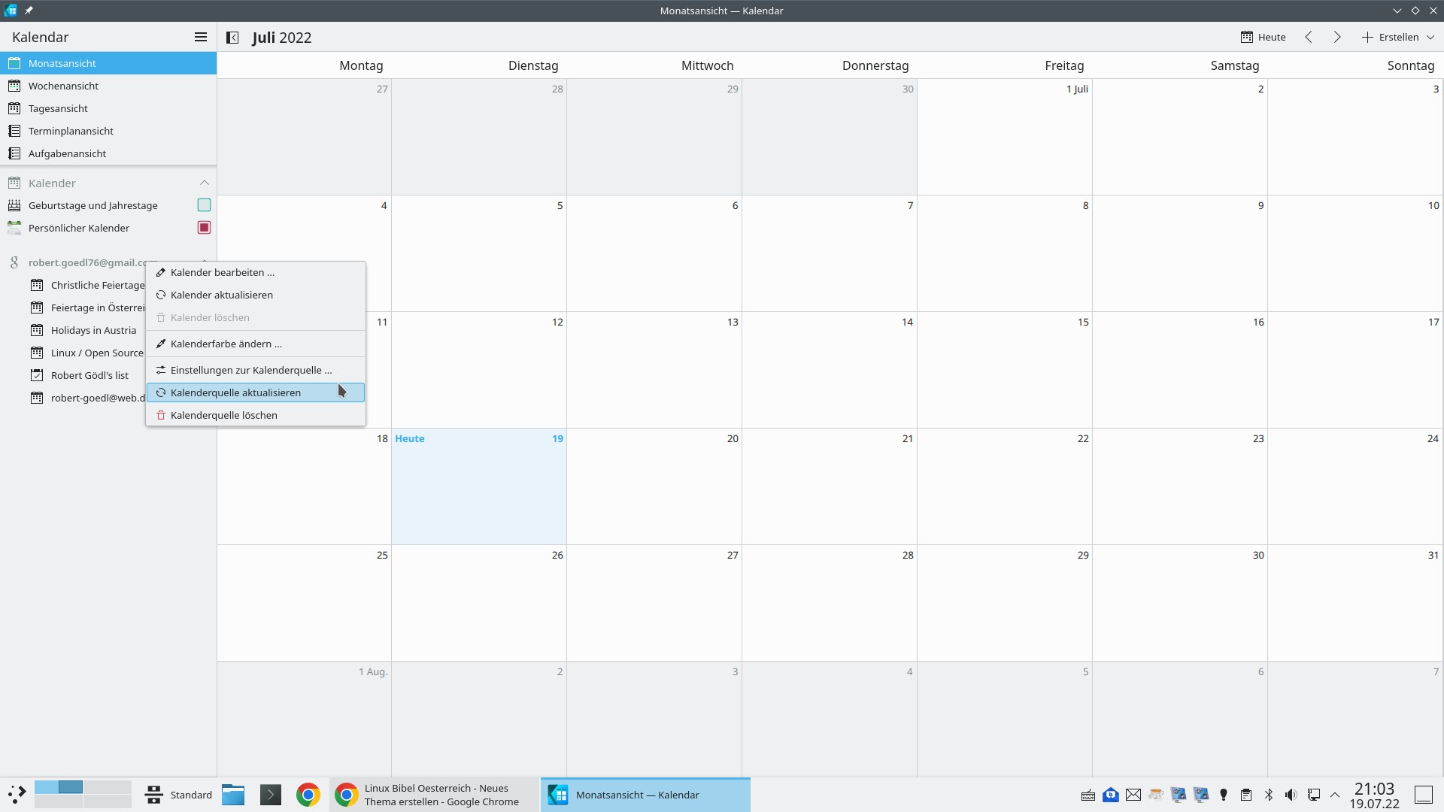Open the Terminplanansicht

point(71,131)
